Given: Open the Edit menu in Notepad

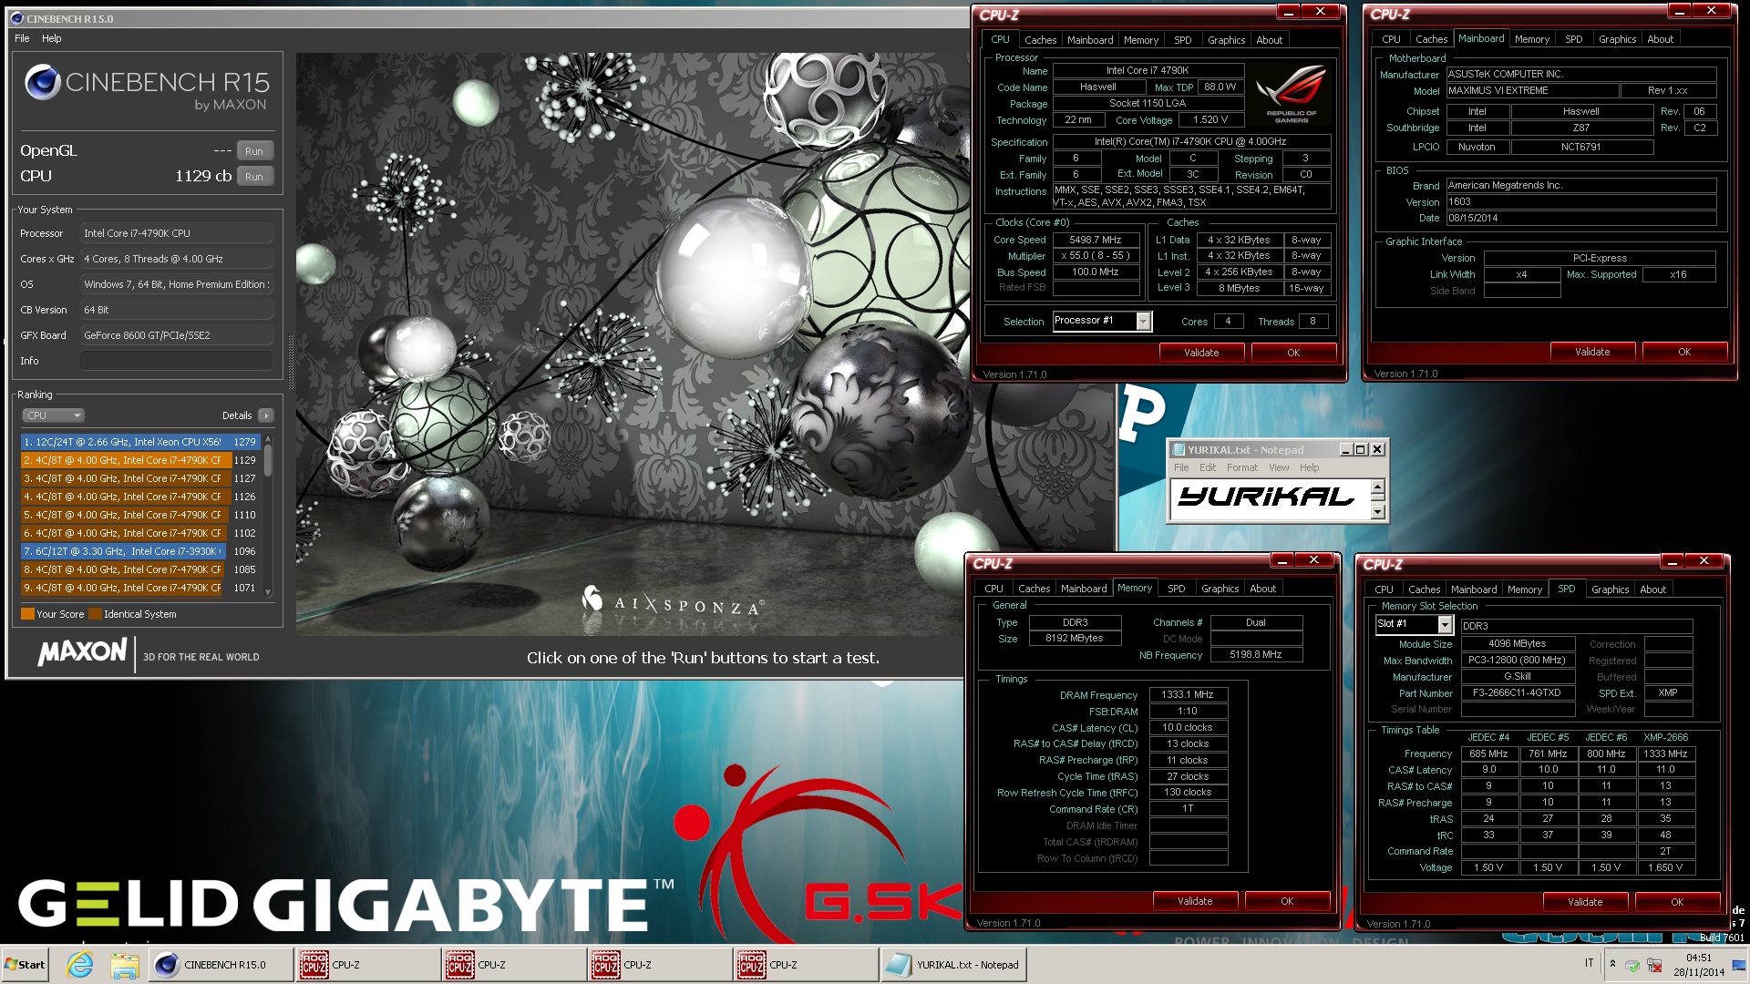Looking at the screenshot, I should click(x=1208, y=467).
